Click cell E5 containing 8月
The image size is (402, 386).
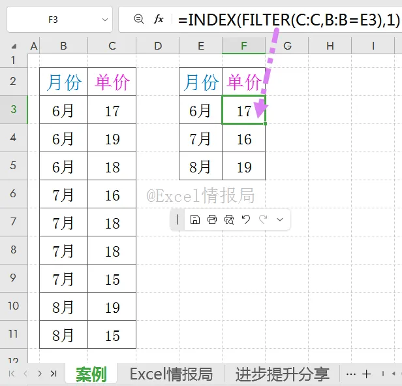(x=201, y=166)
